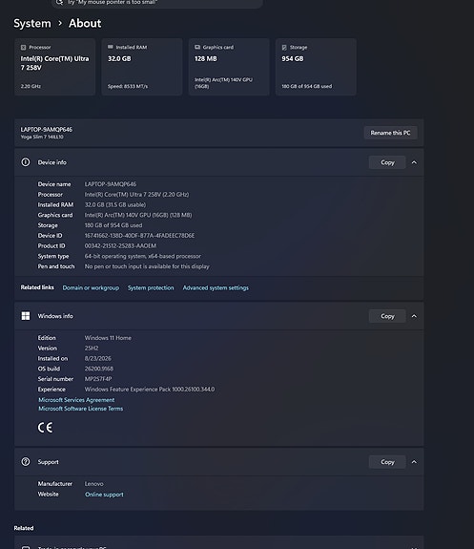474x549 pixels.
Task: Copy the Windows info details
Action: pyautogui.click(x=387, y=316)
